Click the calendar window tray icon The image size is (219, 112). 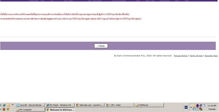204,106
